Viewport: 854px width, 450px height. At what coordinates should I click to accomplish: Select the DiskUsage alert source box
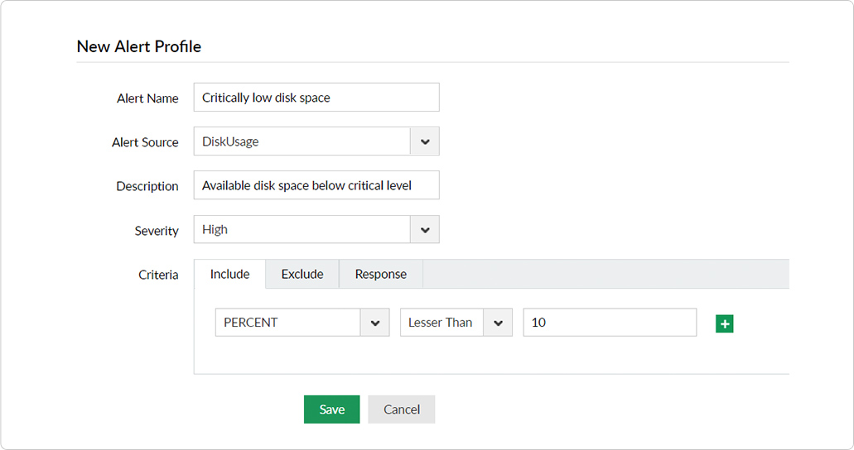point(302,141)
